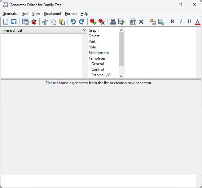Undo the last change
This screenshot has height=188, width=202.
pyautogui.click(x=73, y=22)
